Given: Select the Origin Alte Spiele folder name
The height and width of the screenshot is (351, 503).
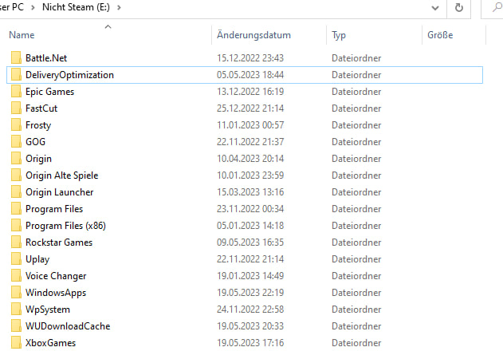Looking at the screenshot, I should point(62,175).
